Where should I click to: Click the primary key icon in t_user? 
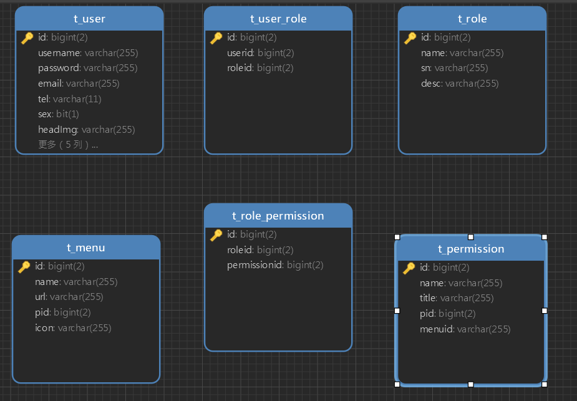[27, 38]
